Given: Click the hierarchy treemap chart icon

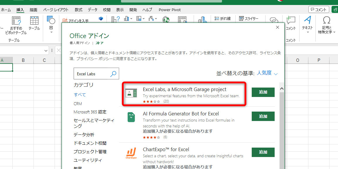Looking at the screenshot, I should 139,19.
